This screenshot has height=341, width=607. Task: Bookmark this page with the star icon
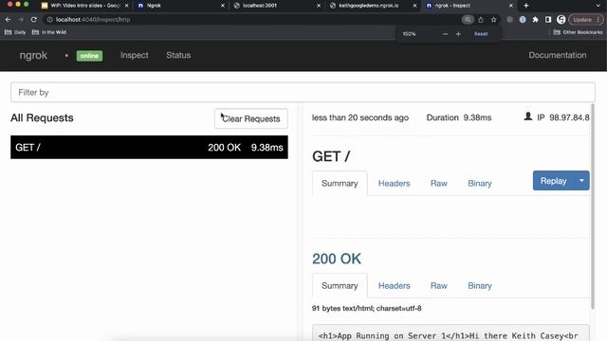click(493, 19)
